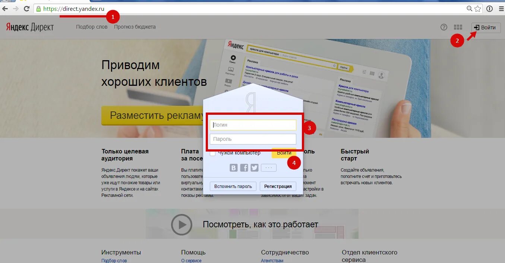
Task: Click the yellow Войти button in the login popup
Action: [284, 153]
